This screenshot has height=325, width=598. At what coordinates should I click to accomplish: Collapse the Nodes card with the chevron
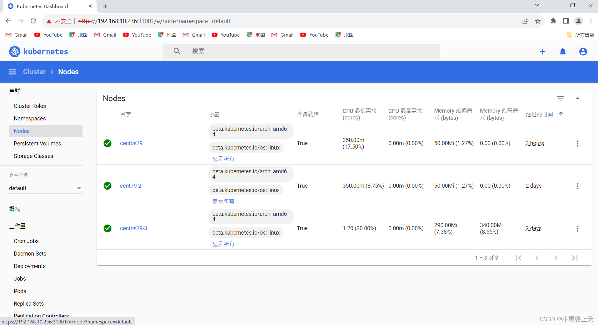(578, 98)
